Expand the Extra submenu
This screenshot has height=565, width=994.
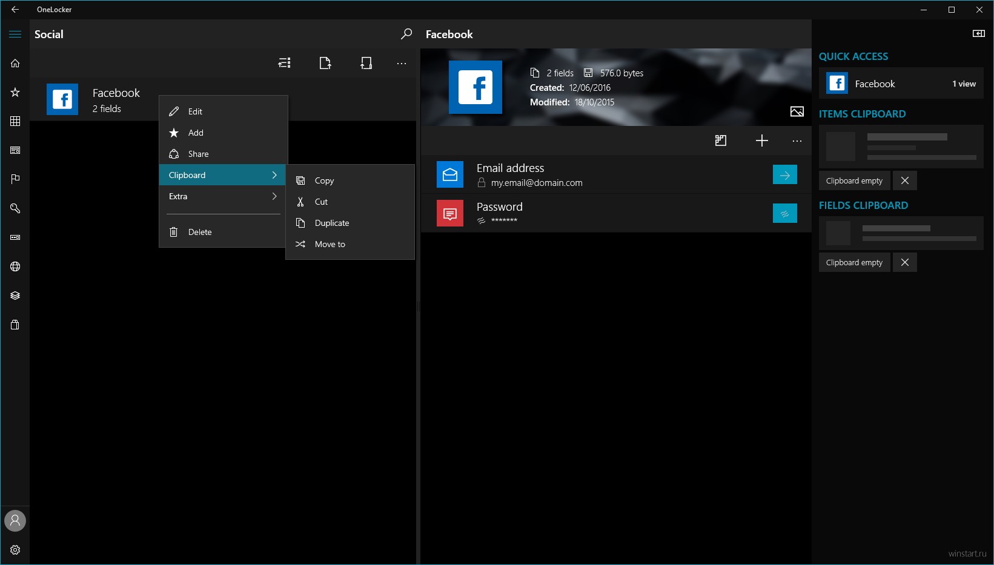[222, 196]
